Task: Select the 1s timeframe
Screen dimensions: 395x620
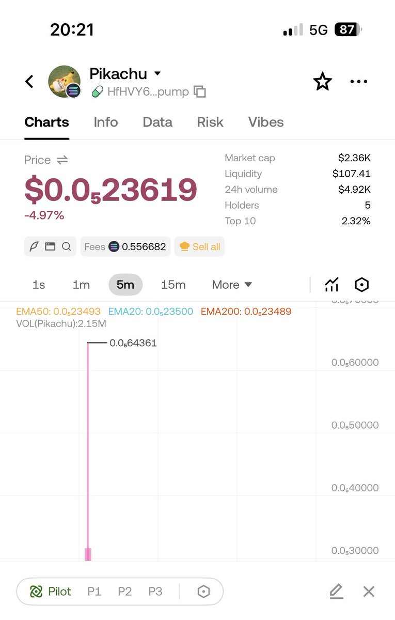Action: point(39,285)
